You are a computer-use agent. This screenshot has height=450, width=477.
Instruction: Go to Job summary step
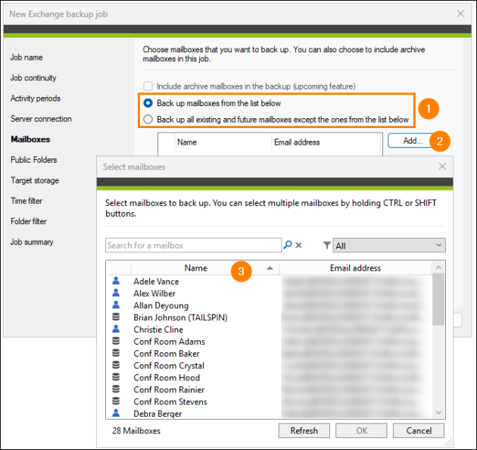(32, 242)
